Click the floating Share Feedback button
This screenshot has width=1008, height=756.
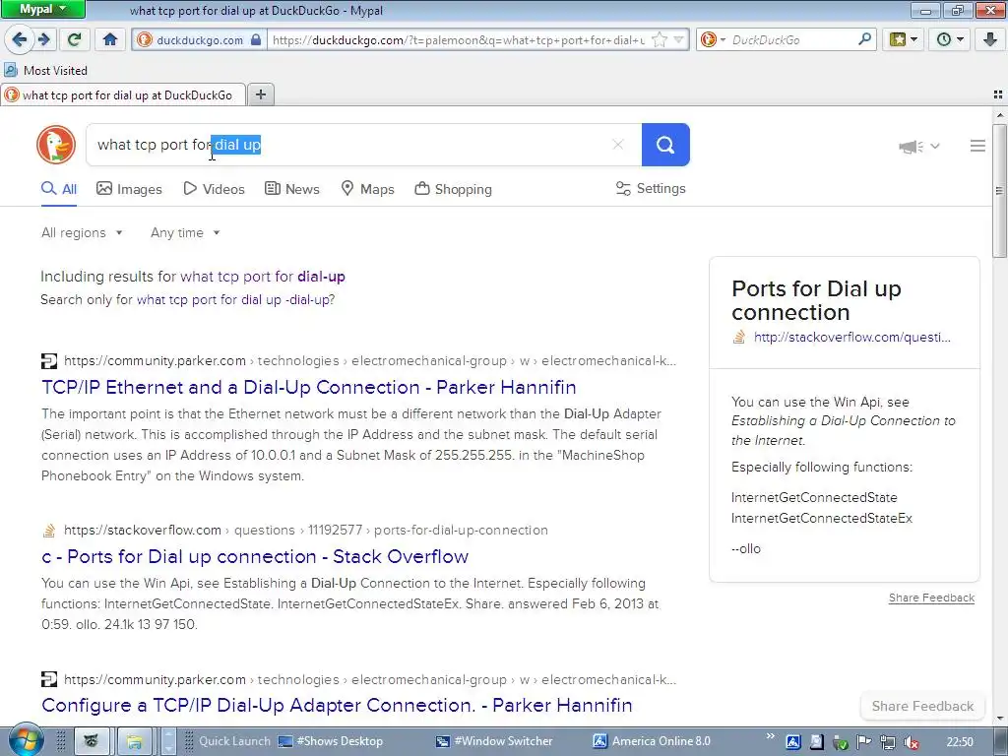922,706
